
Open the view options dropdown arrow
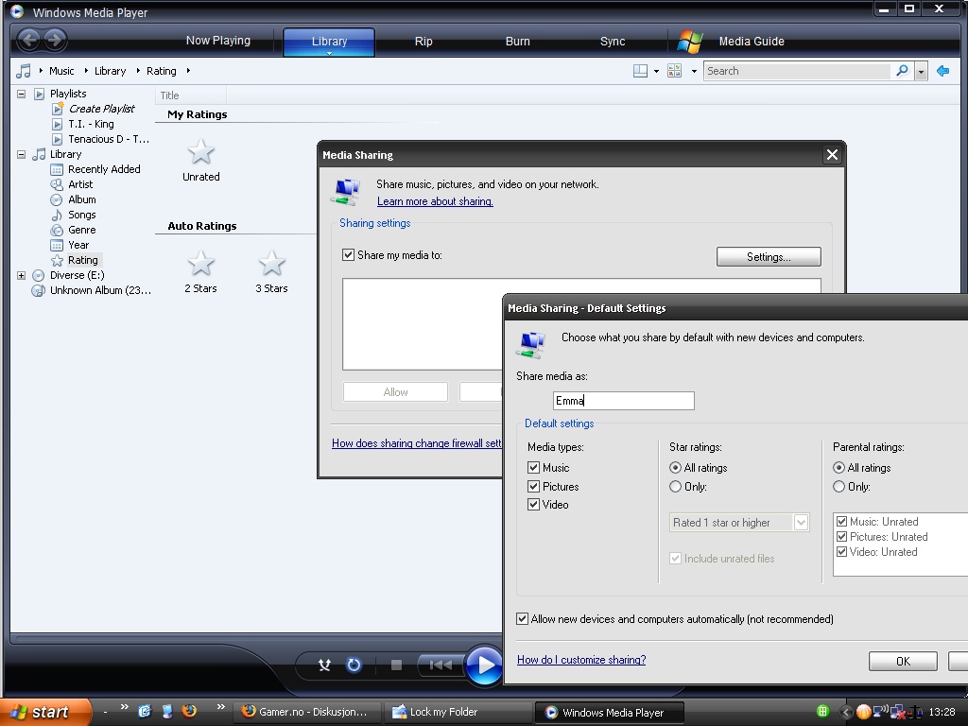pos(694,71)
